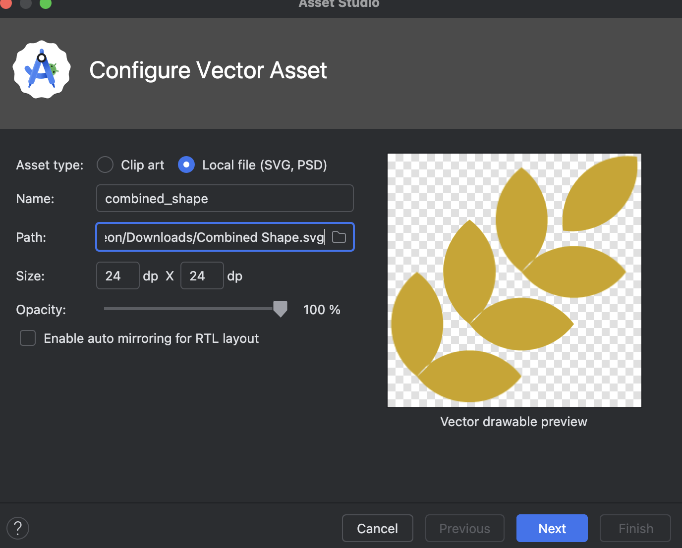Click the width size field

[118, 276]
